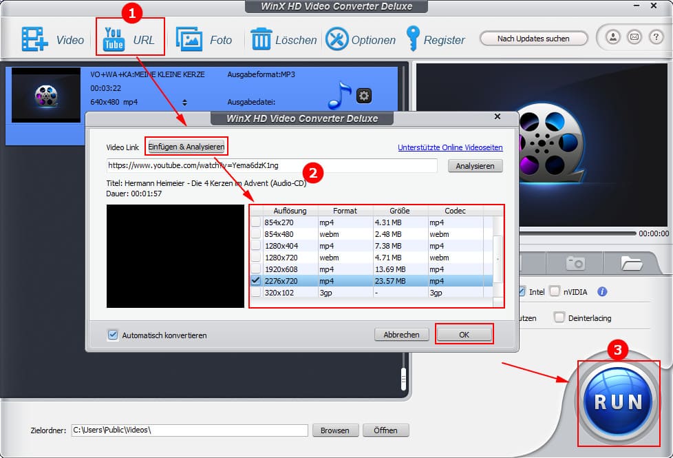Click the Register key icon

coord(413,39)
